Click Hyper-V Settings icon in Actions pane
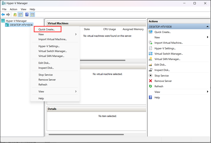This screenshot has width=211, height=143. click(151, 48)
